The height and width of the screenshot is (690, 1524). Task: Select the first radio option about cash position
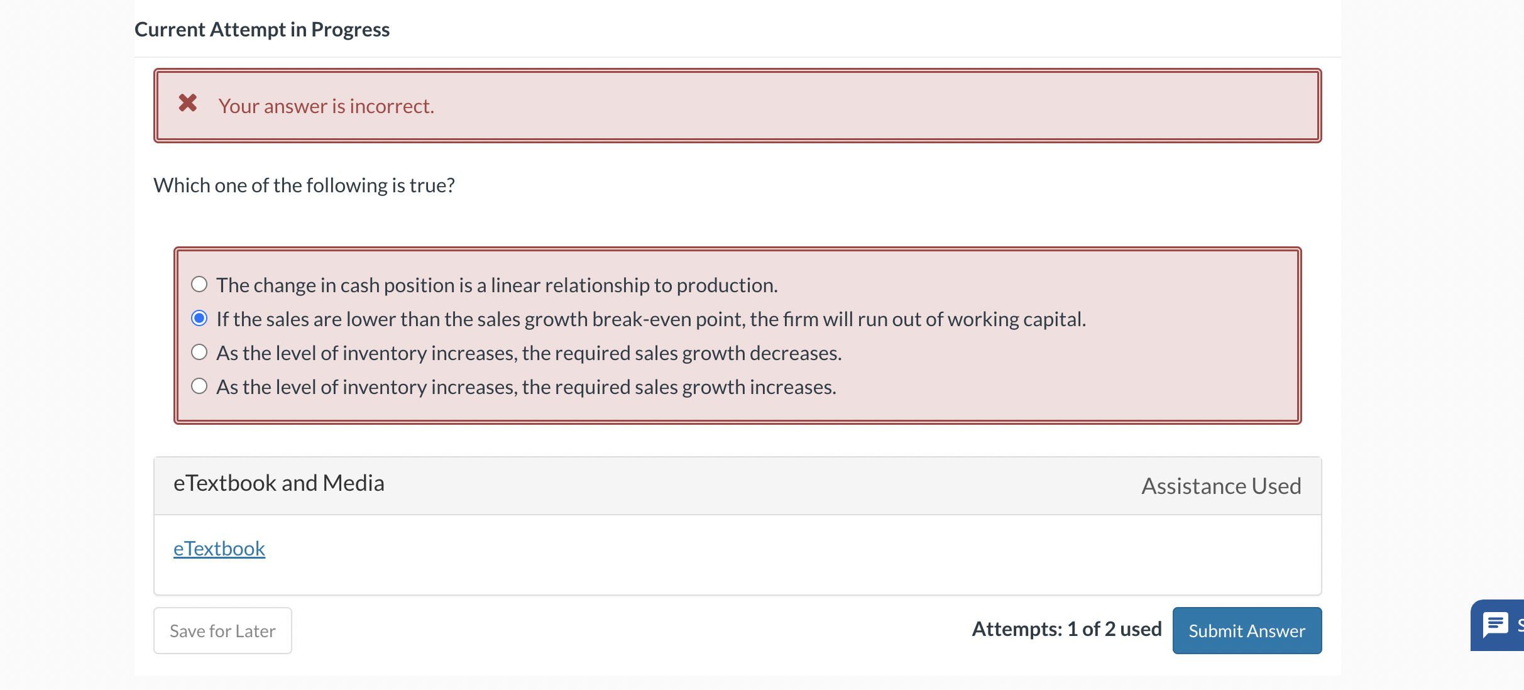pyautogui.click(x=199, y=284)
